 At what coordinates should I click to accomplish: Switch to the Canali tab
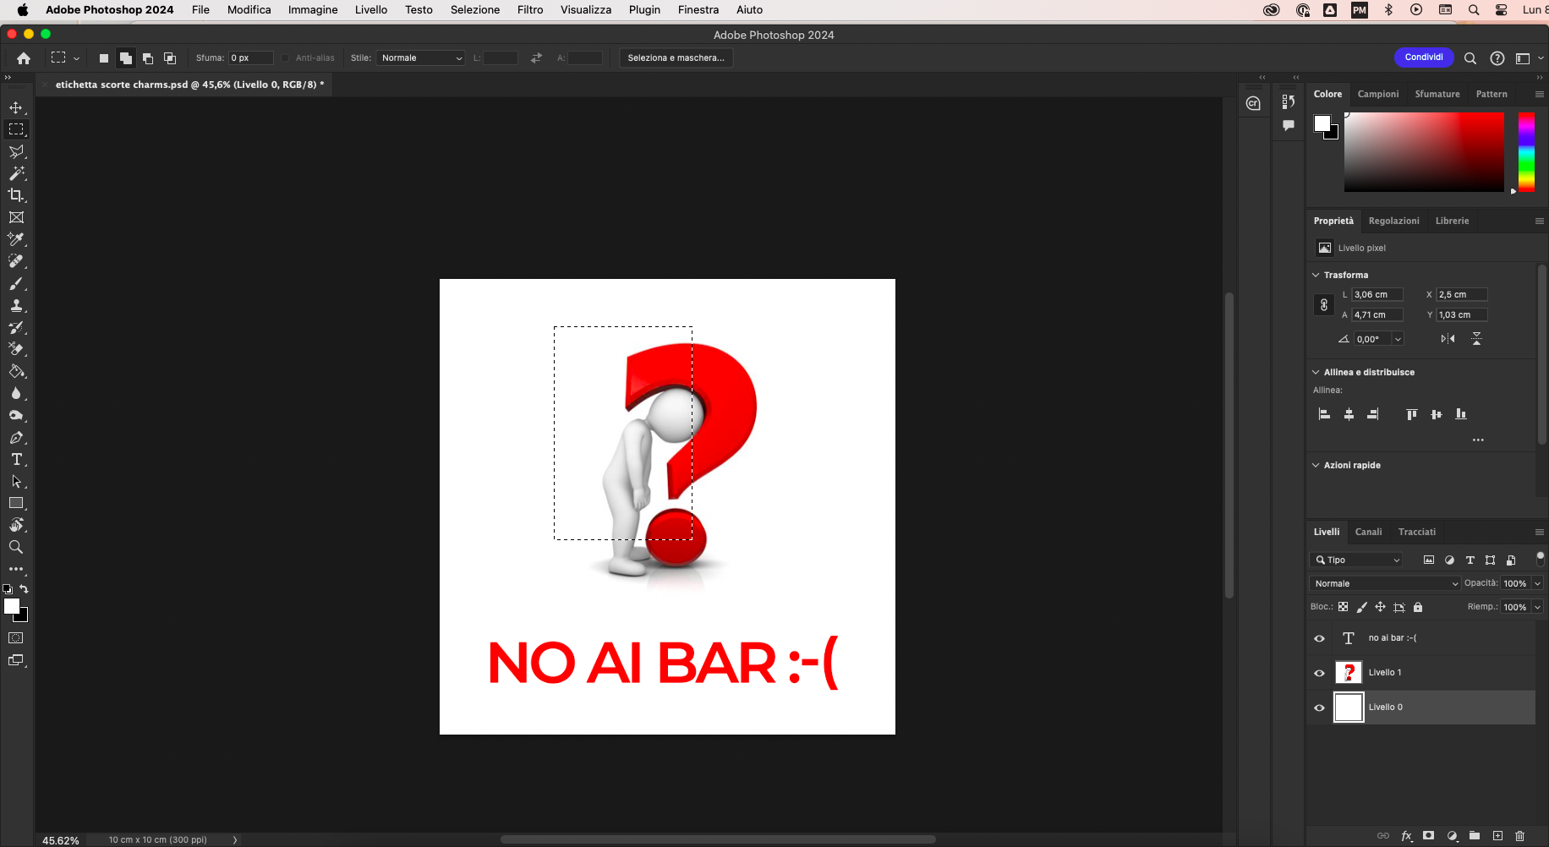[1370, 532]
